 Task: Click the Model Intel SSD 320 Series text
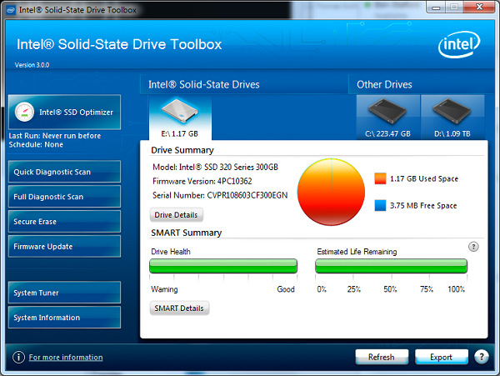pyautogui.click(x=215, y=167)
